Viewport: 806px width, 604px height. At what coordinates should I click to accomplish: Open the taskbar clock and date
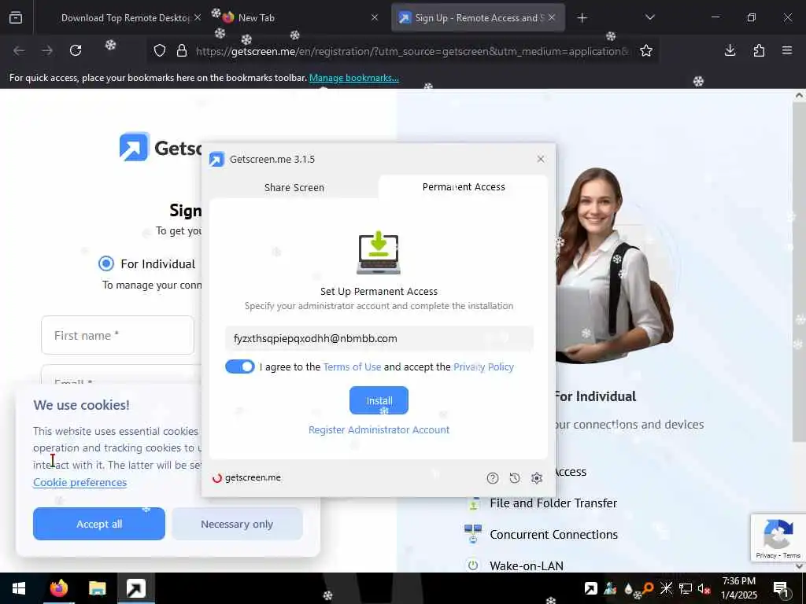[x=739, y=588]
